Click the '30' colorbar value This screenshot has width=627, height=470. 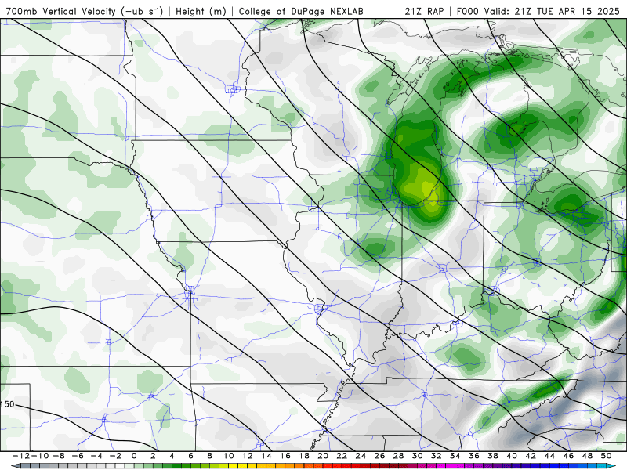417,456
